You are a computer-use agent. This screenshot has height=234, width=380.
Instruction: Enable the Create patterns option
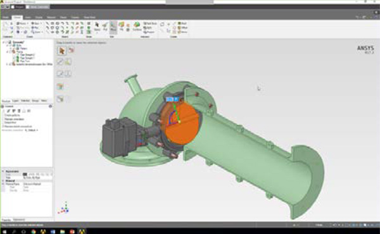pyautogui.click(x=4, y=116)
